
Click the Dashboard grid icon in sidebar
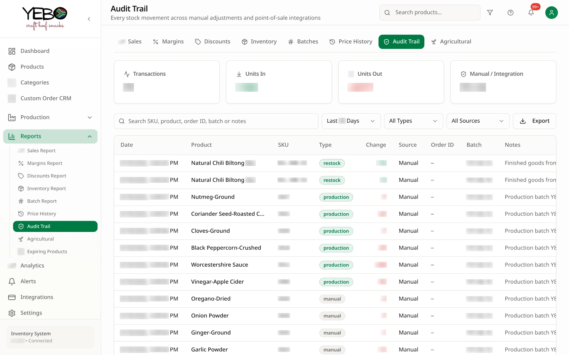click(12, 51)
